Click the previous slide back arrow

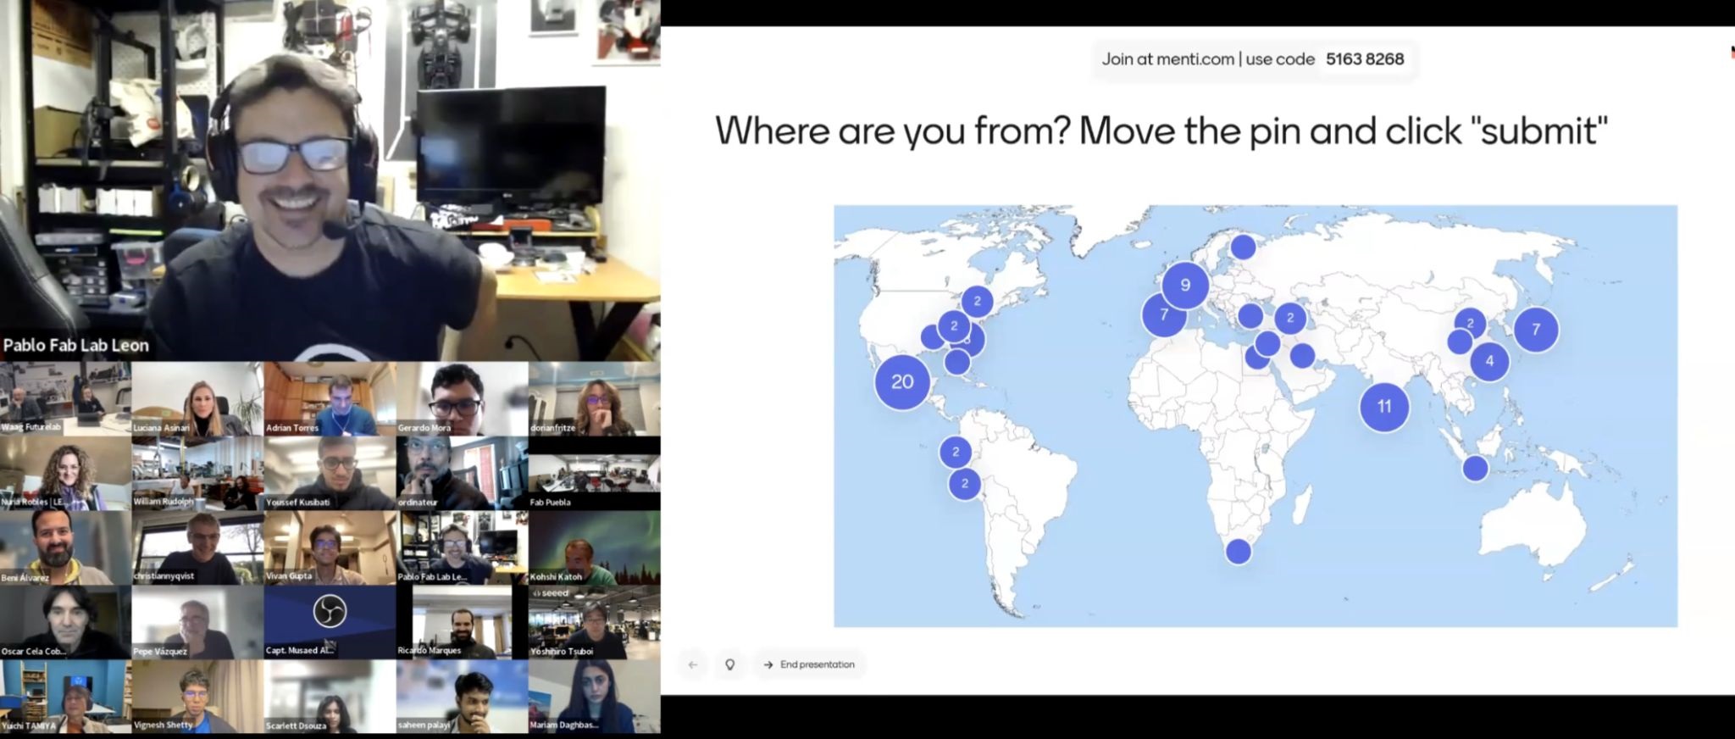tap(693, 665)
